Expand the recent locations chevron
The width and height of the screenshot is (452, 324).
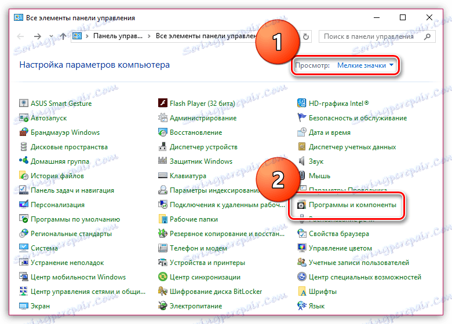coord(52,36)
